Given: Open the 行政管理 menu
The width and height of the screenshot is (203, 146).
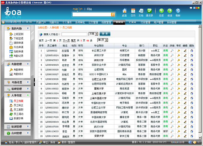Looking at the screenshot, I should click(145, 22).
